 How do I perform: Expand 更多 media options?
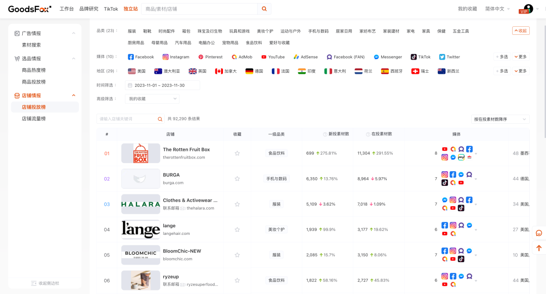pyautogui.click(x=521, y=57)
